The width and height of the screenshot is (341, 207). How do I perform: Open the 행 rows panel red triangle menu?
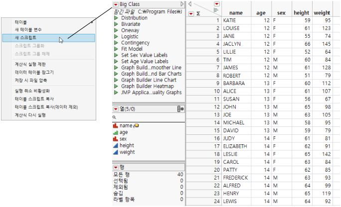116,167
